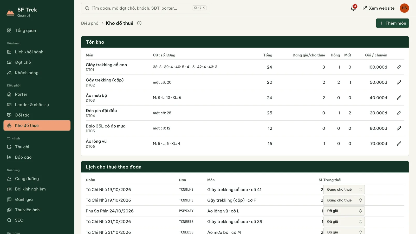This screenshot has width=416, height=234.
Task: Edit the Áo lông vũ item
Action: coord(399,144)
